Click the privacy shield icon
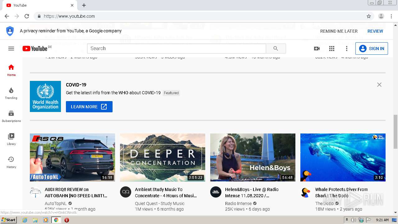This screenshot has height=224, width=398. coord(10,31)
